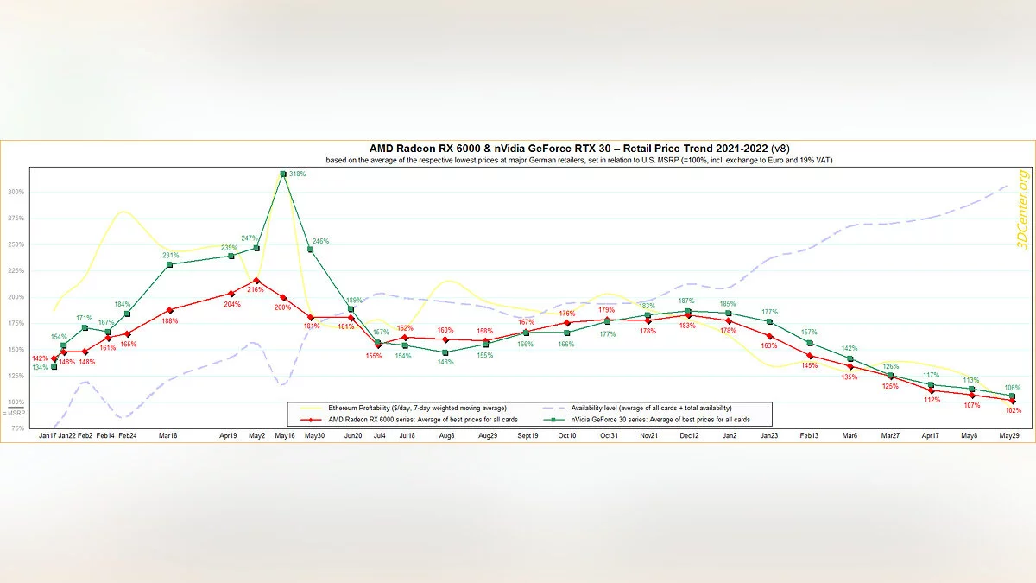Click the red 216% AMD peak label
The image size is (1036, 583).
(x=256, y=290)
